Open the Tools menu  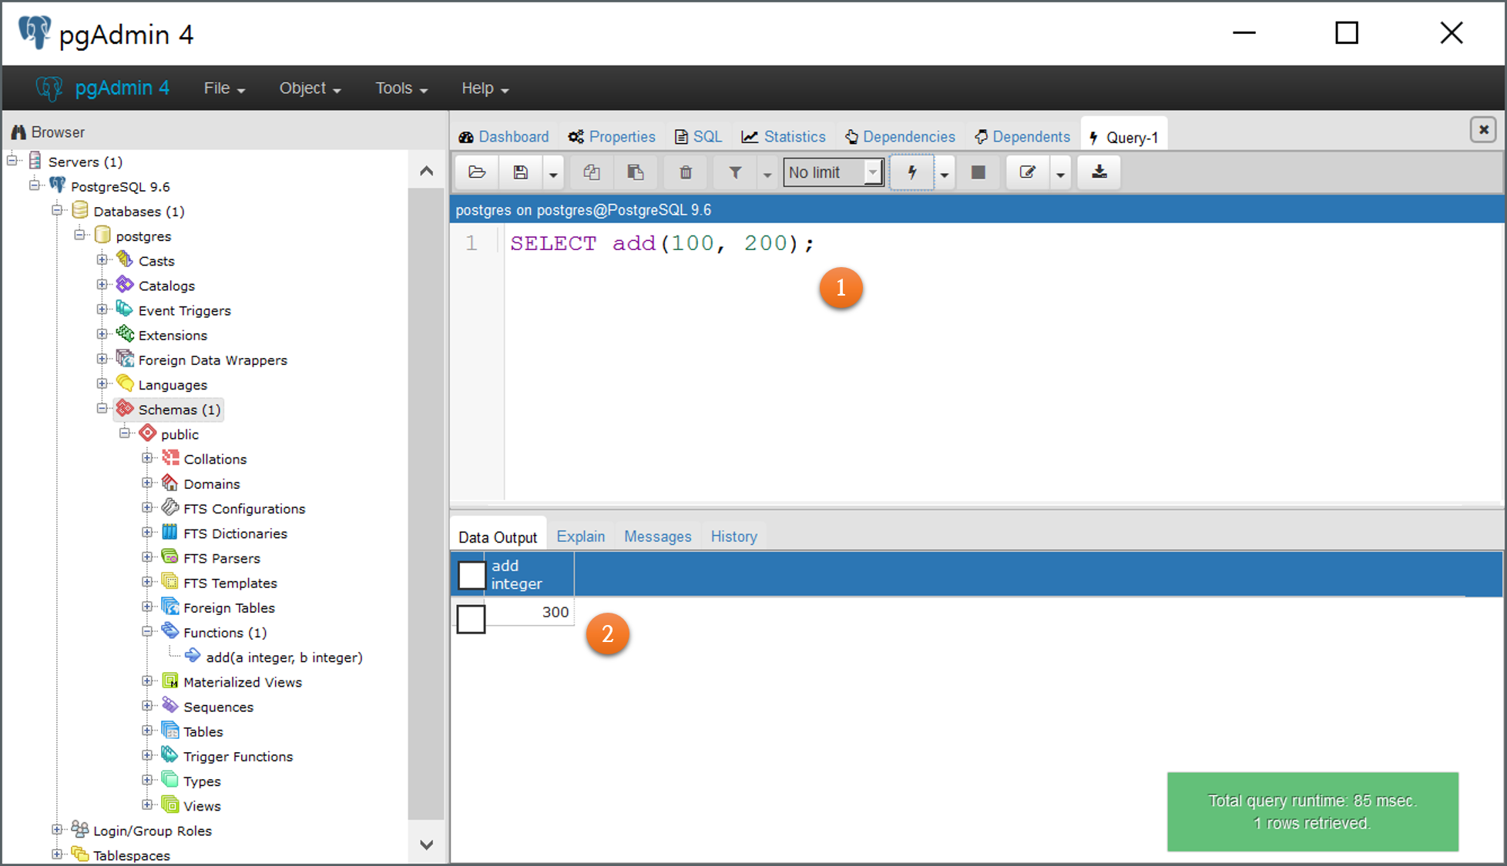click(x=401, y=89)
